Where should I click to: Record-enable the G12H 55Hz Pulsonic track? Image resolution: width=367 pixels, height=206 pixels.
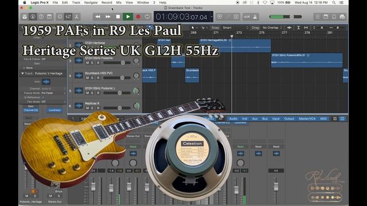(98, 63)
